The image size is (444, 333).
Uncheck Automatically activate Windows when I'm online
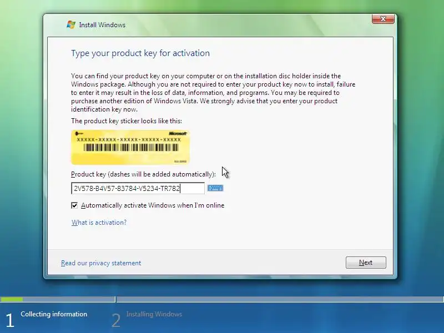pos(74,205)
